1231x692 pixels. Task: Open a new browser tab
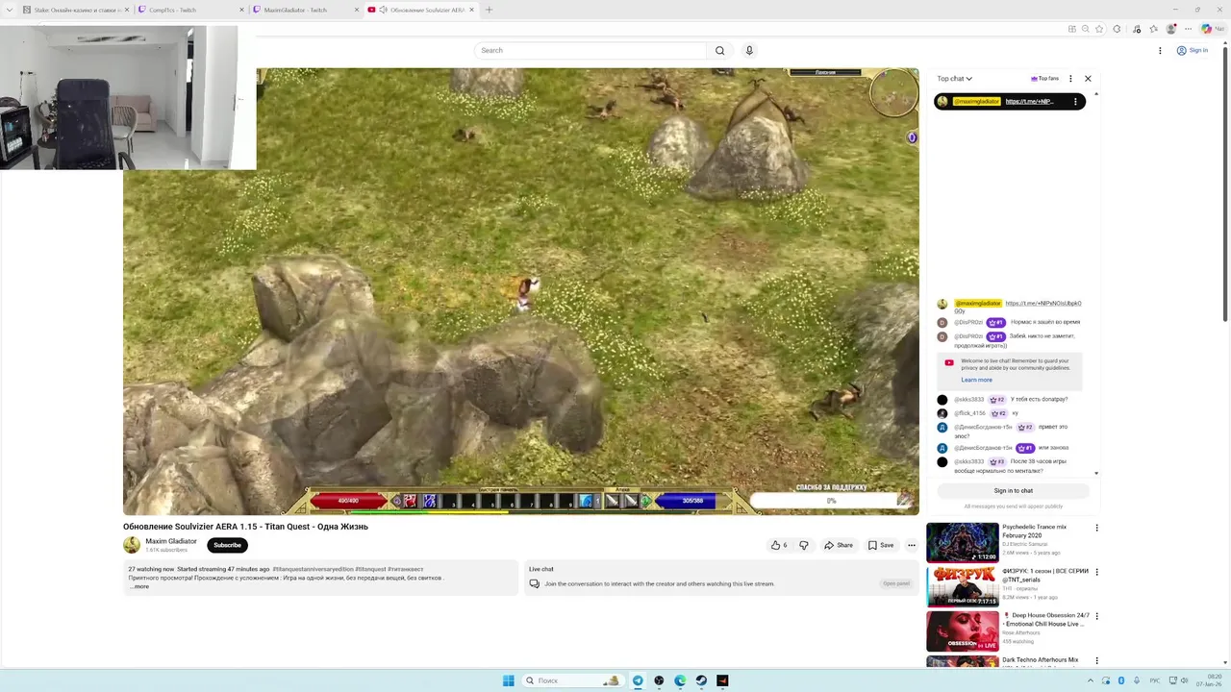coord(489,10)
